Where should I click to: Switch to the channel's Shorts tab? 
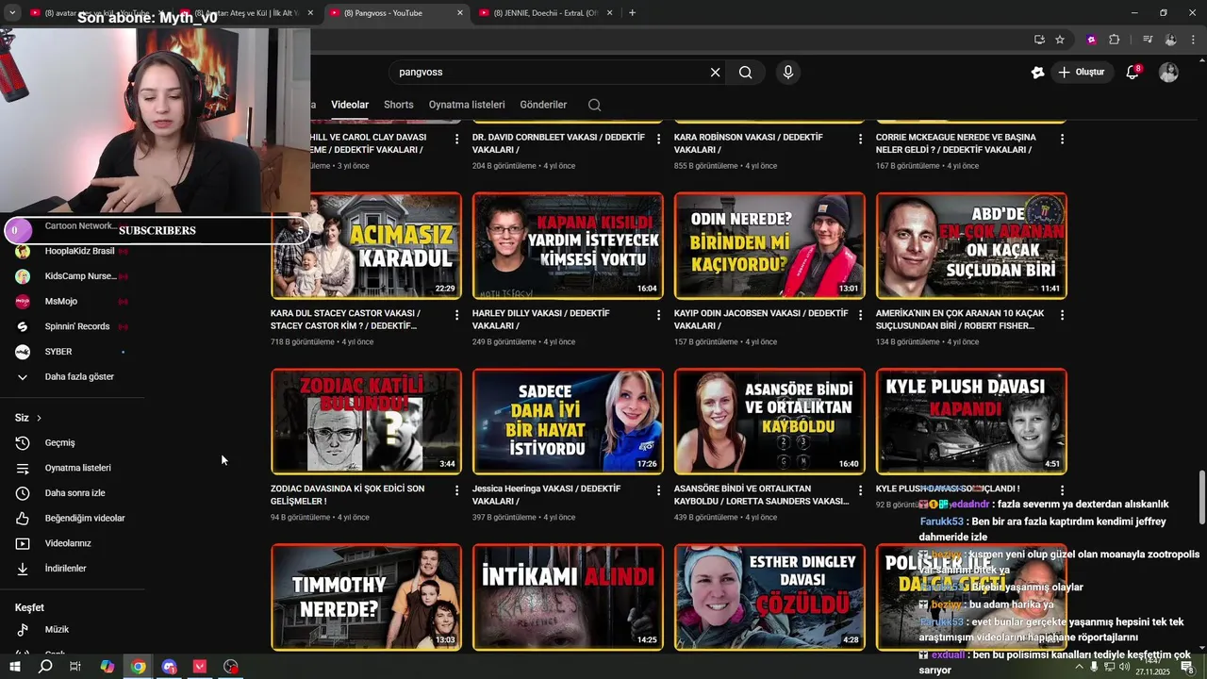click(398, 105)
